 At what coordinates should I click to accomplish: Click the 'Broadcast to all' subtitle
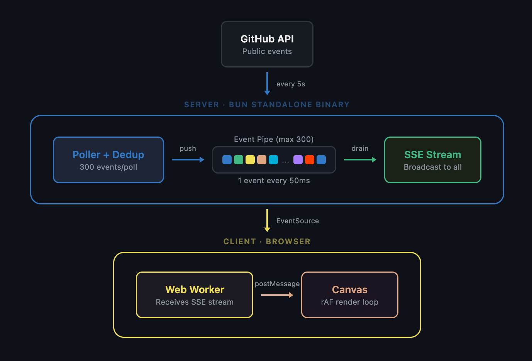(x=433, y=167)
